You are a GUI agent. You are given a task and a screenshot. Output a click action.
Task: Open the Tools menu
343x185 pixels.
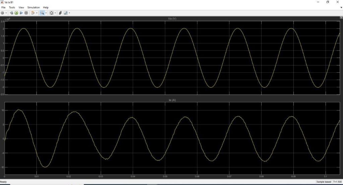pos(12,7)
